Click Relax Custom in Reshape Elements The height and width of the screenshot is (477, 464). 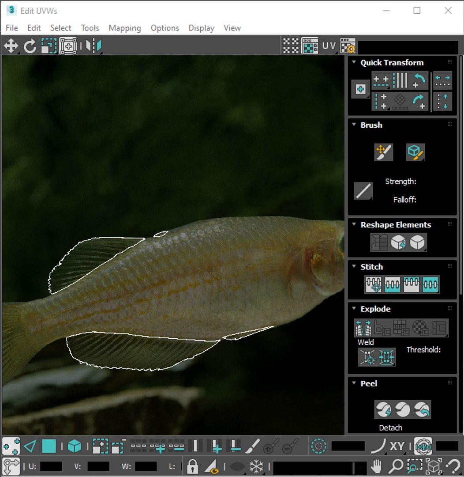tap(417, 243)
